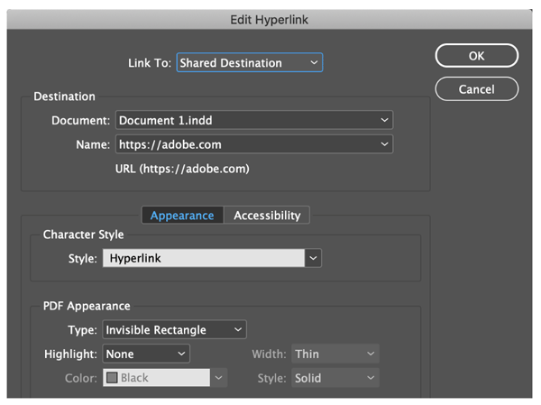Open the destination Name dropdown
This screenshot has width=541, height=405.
tap(253, 144)
